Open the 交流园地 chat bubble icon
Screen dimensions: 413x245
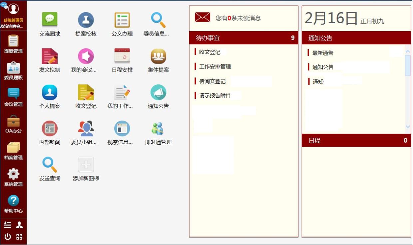click(x=50, y=20)
